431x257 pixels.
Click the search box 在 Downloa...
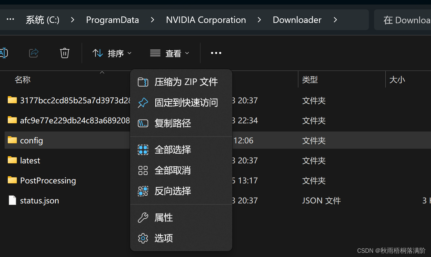(403, 20)
